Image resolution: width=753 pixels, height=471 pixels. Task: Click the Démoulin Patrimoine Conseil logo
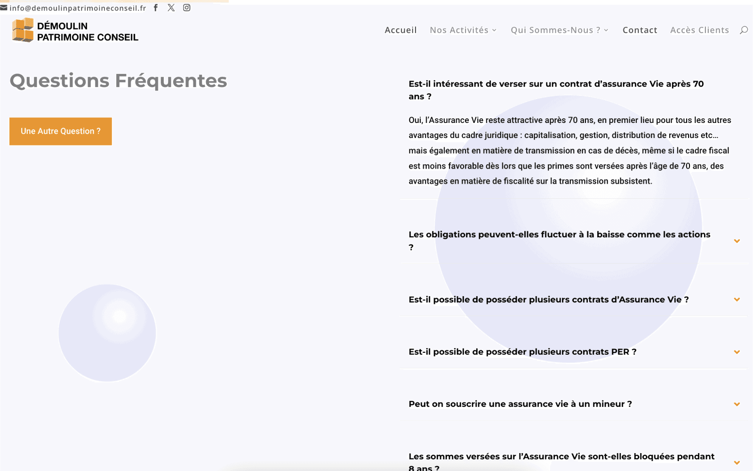pyautogui.click(x=75, y=31)
